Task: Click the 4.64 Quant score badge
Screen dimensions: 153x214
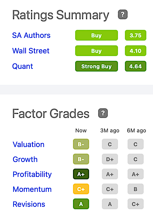Action: point(136,66)
